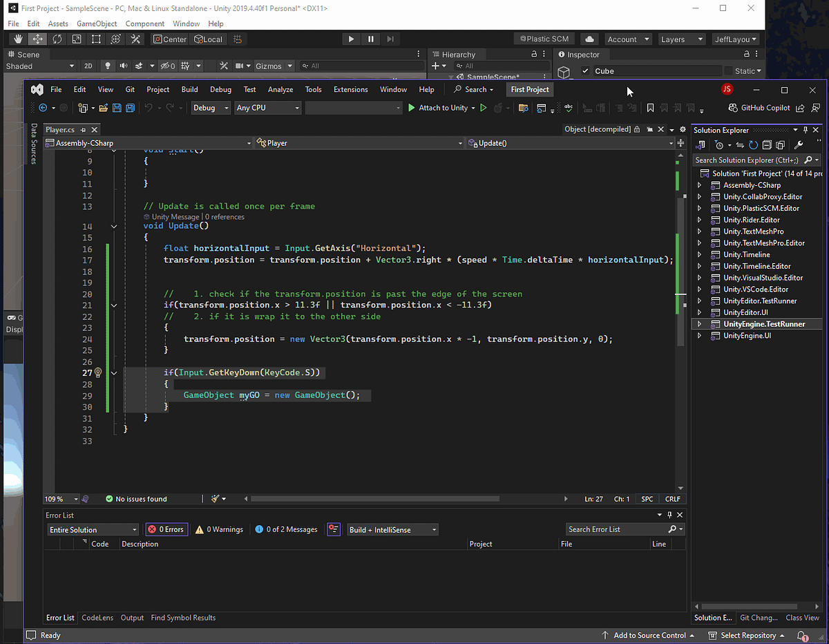Click the Unity Play button
The width and height of the screenshot is (829, 644).
click(x=351, y=39)
